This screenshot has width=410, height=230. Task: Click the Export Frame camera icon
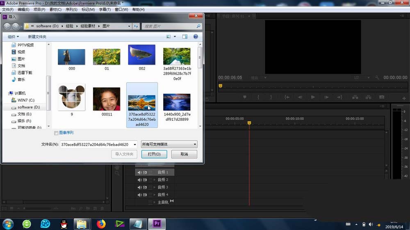tap(382, 97)
